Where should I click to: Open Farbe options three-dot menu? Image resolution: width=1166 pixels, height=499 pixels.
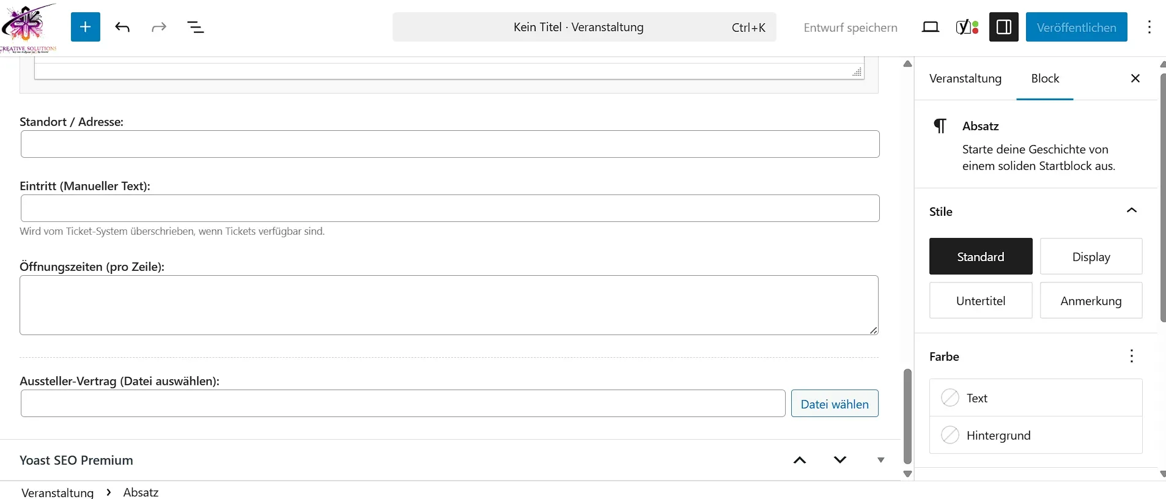pos(1131,357)
